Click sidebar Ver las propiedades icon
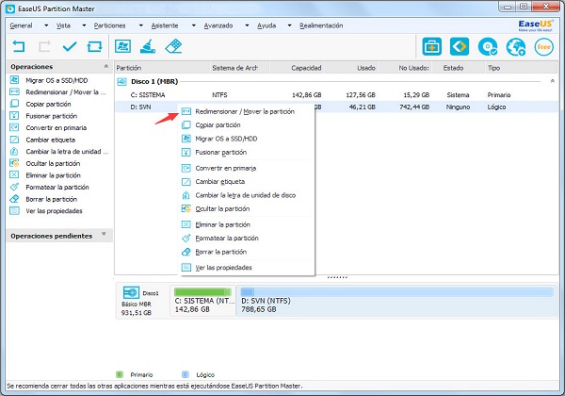 (x=14, y=210)
